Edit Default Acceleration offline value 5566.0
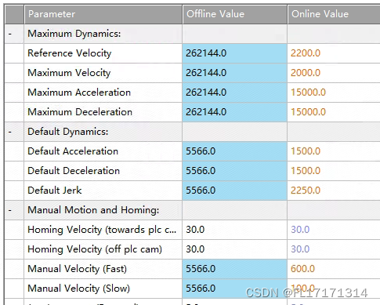Image resolution: width=380 pixels, height=305 pixels. pos(235,151)
